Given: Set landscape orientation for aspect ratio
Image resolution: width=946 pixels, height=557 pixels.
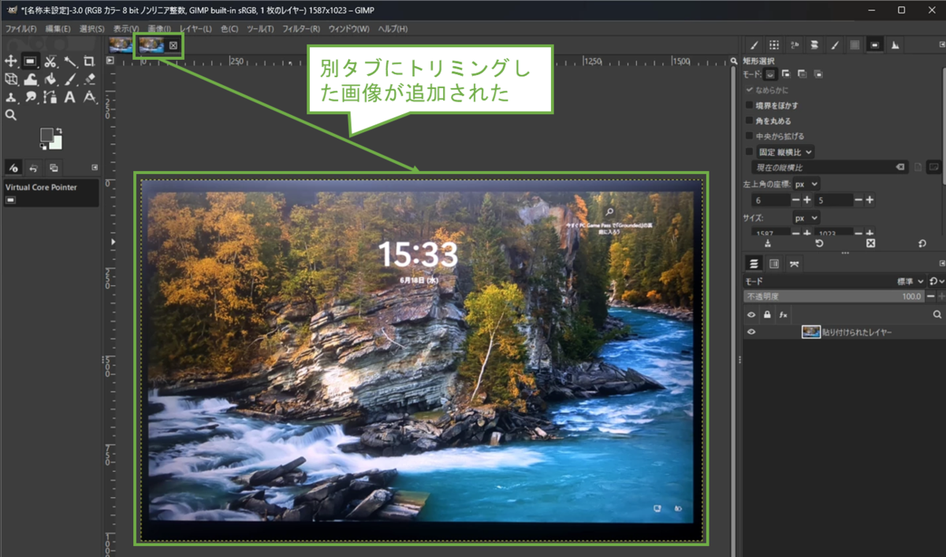Looking at the screenshot, I should point(934,168).
